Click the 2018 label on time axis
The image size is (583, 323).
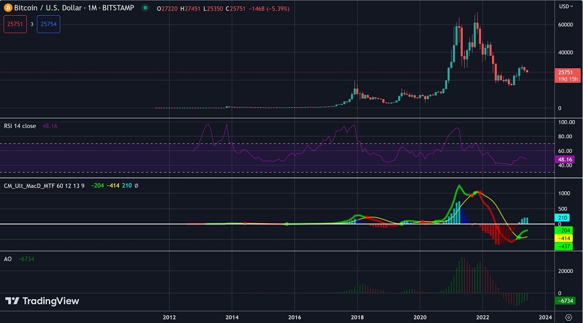(x=357, y=317)
